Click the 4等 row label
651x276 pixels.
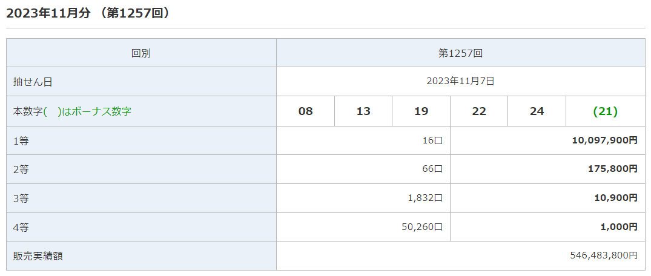coord(21,228)
